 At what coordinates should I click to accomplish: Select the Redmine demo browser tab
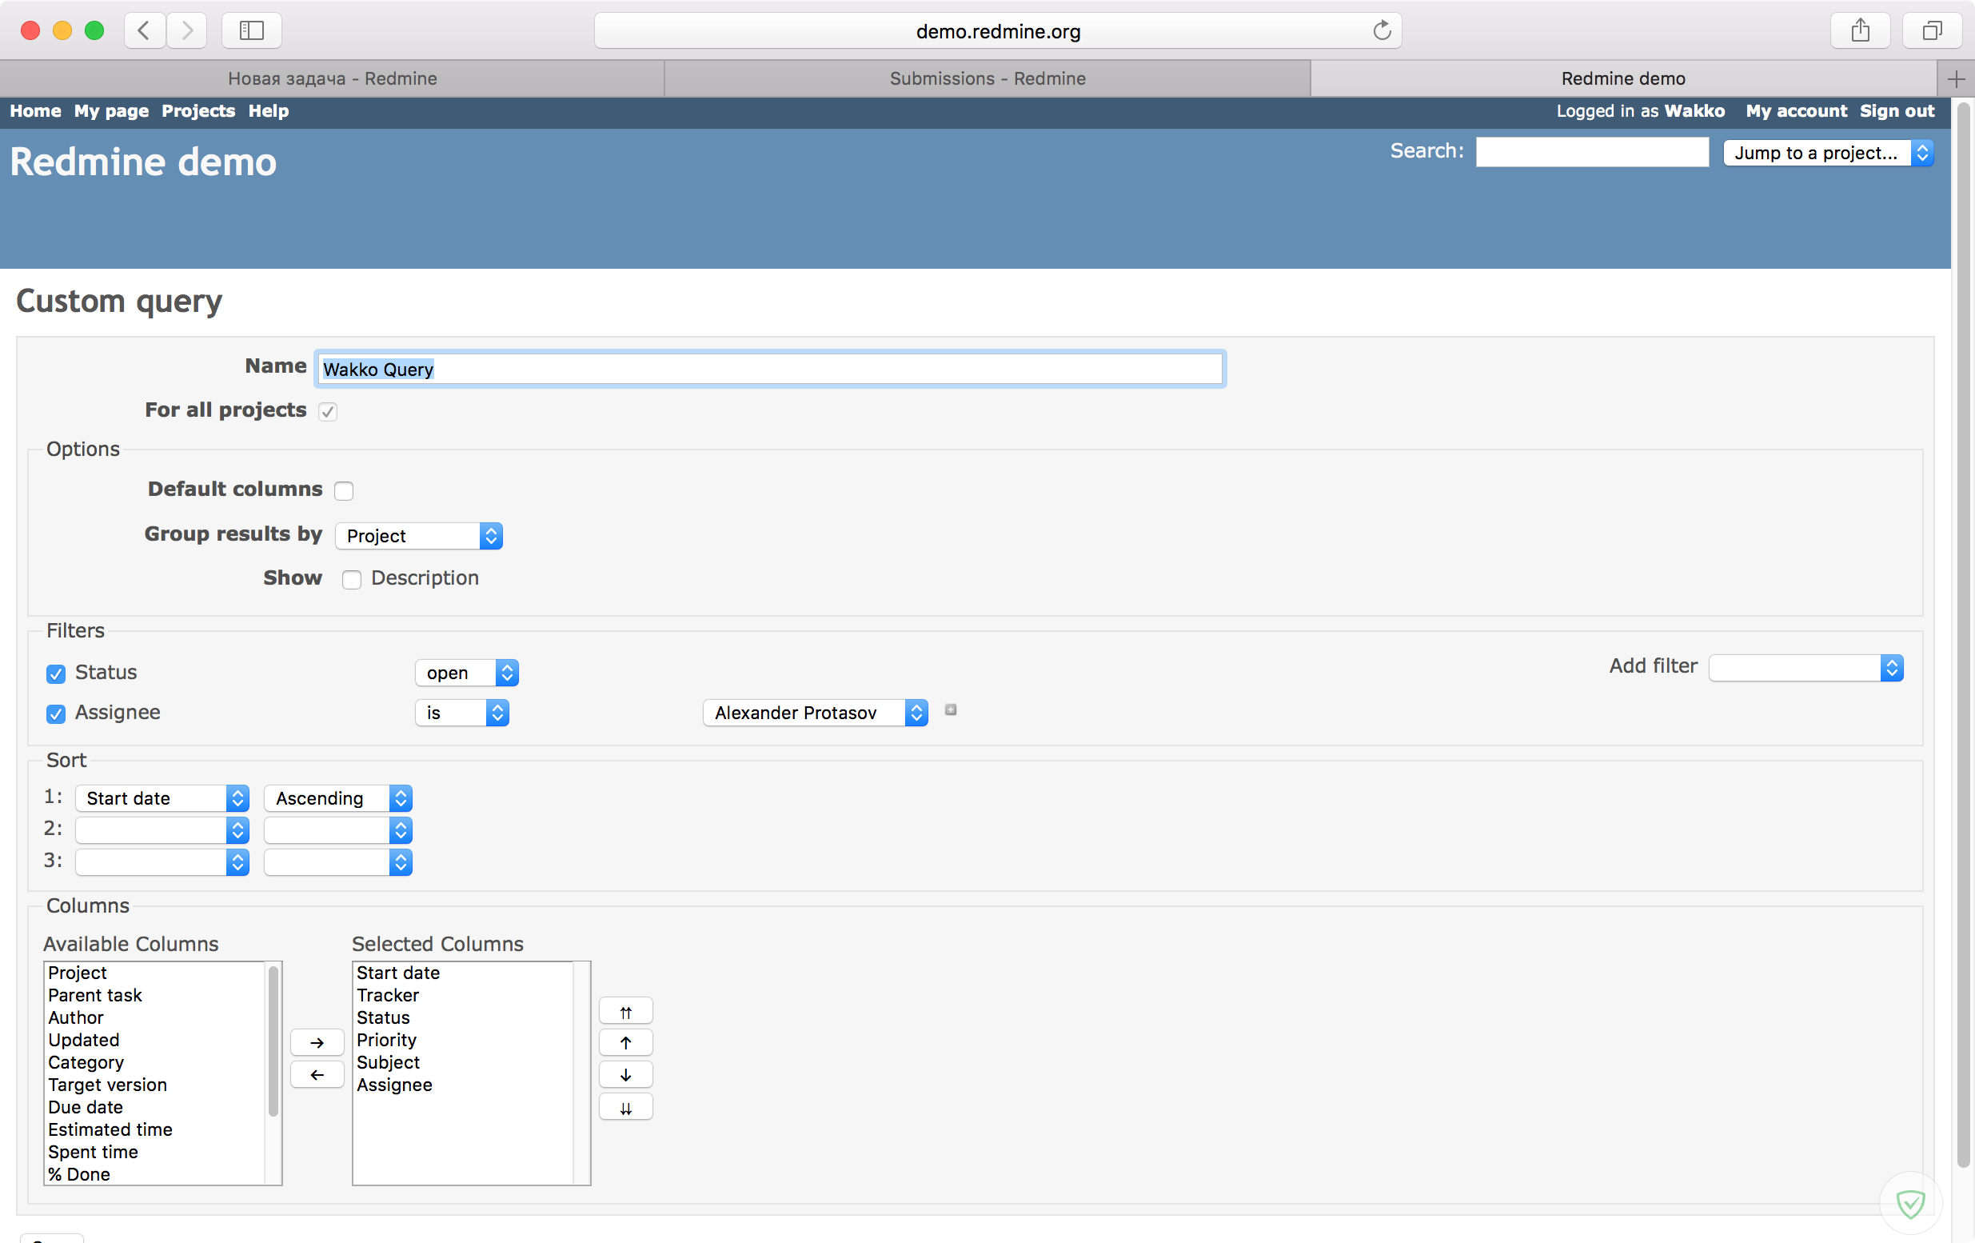click(x=1623, y=78)
